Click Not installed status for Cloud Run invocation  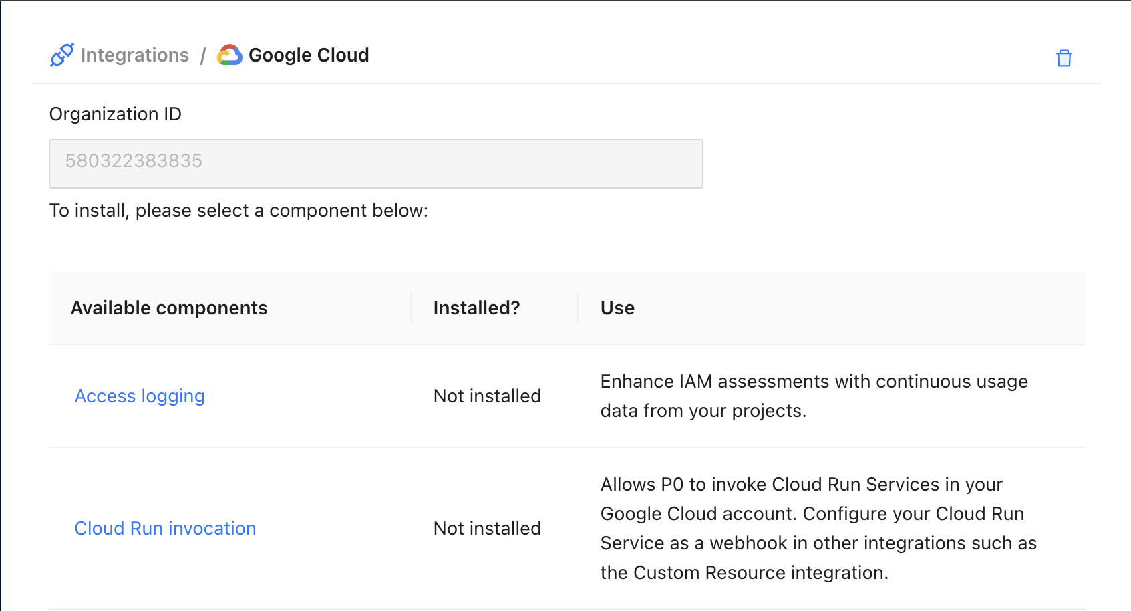pyautogui.click(x=487, y=529)
